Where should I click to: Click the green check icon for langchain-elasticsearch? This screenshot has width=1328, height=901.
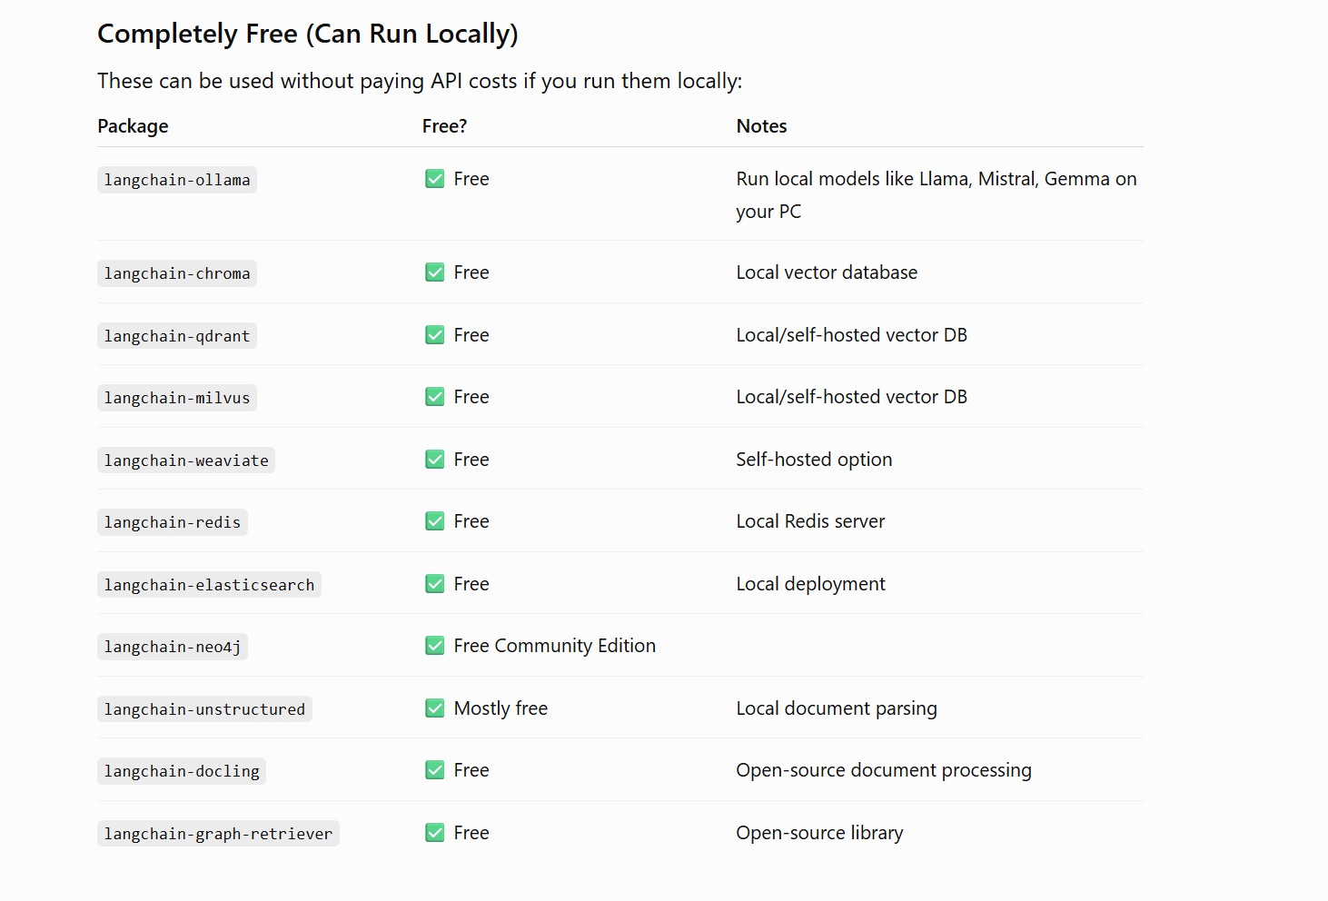435,584
